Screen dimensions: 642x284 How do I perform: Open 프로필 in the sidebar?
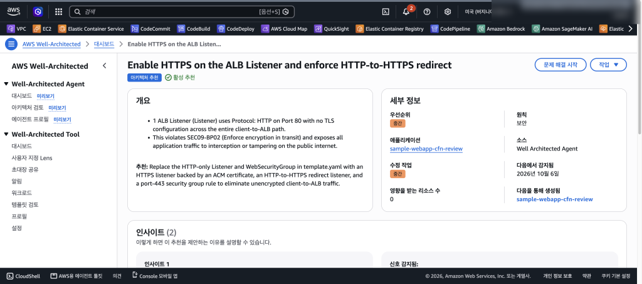[x=19, y=216]
